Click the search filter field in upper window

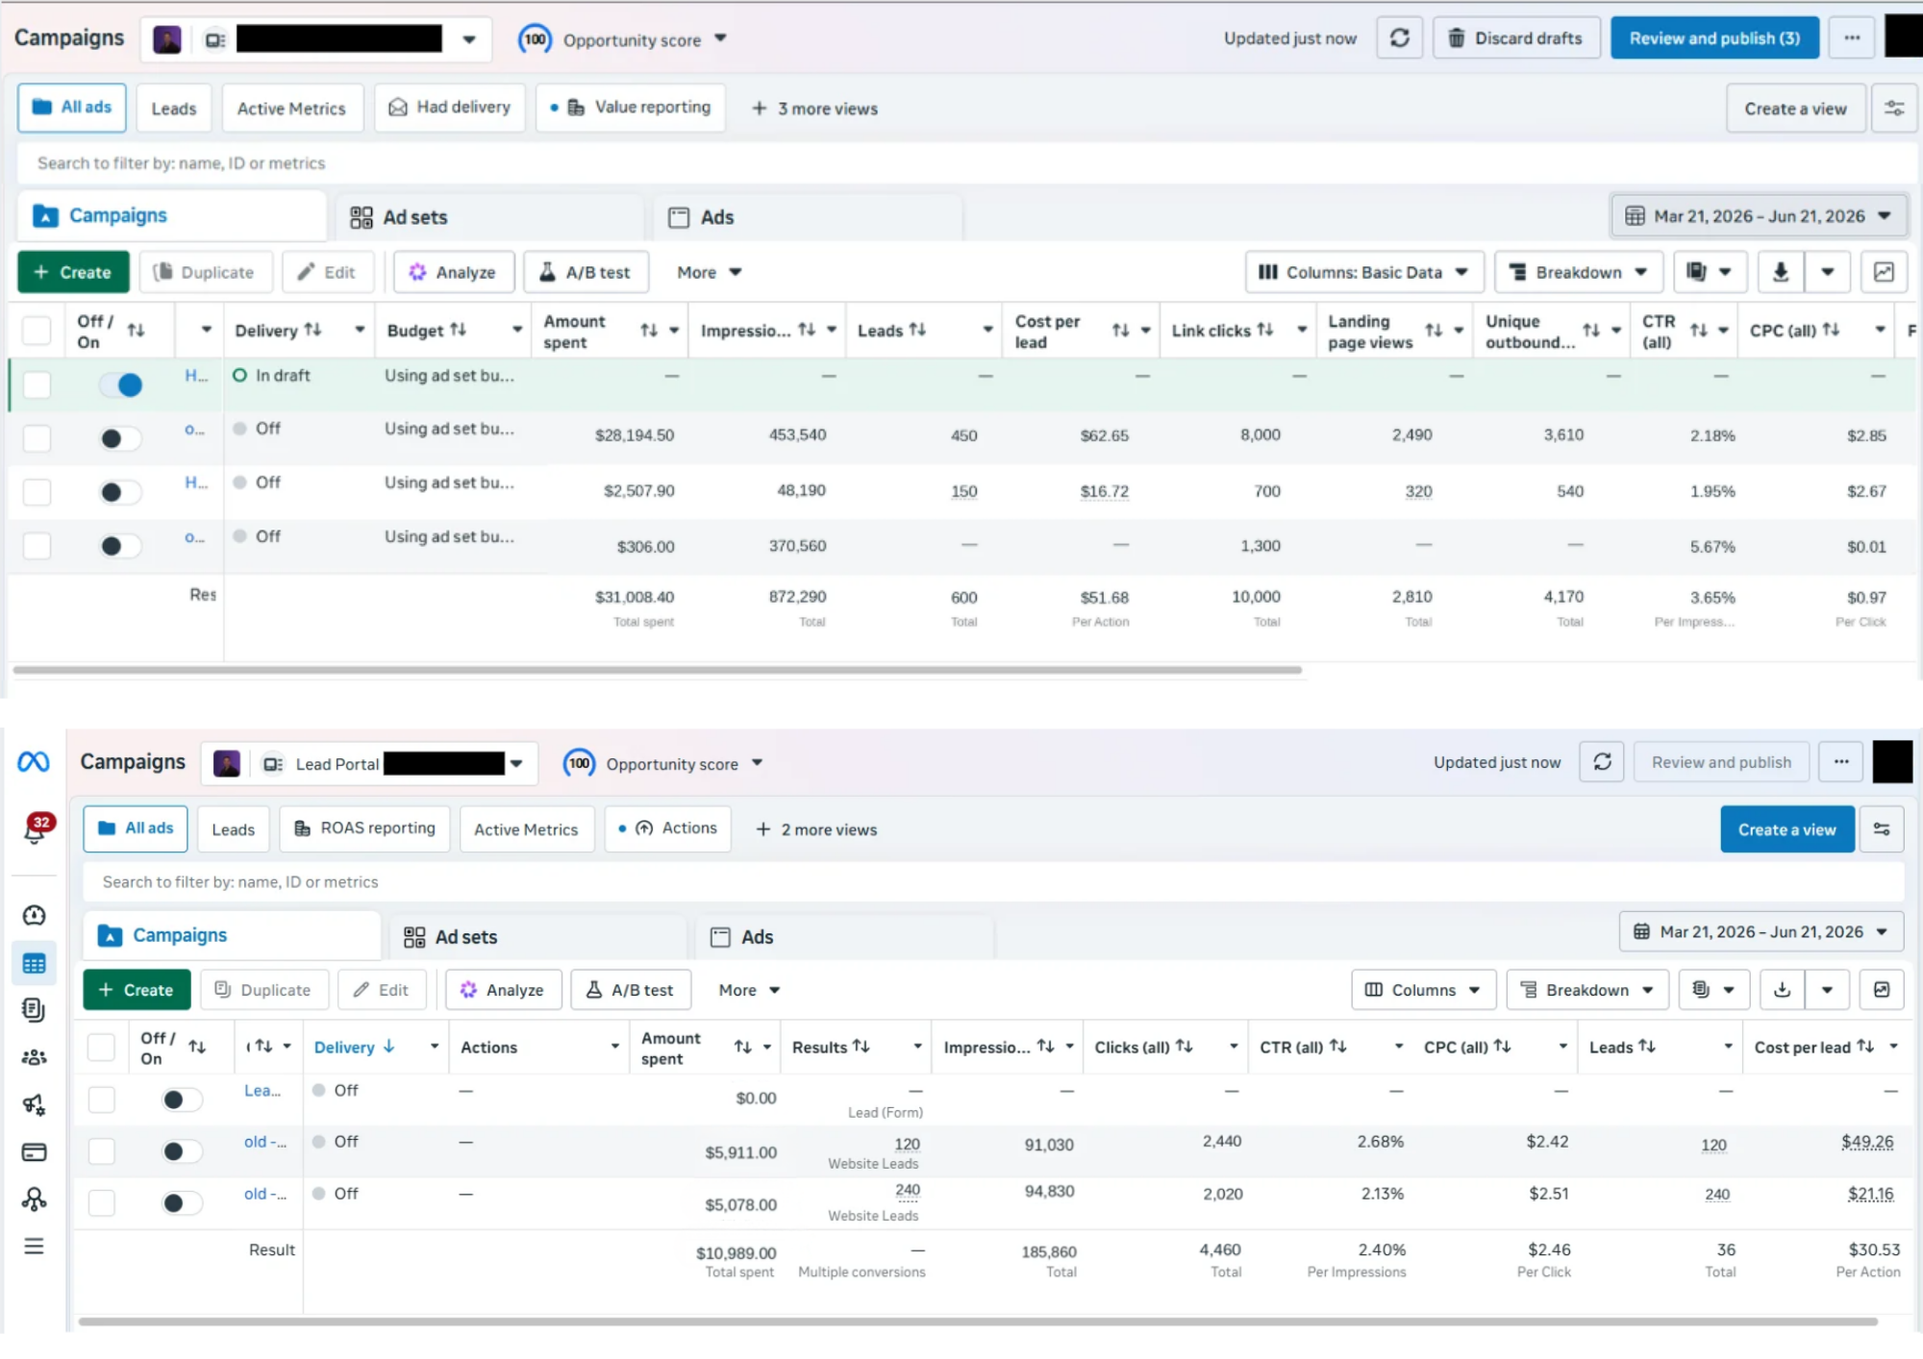(x=966, y=163)
